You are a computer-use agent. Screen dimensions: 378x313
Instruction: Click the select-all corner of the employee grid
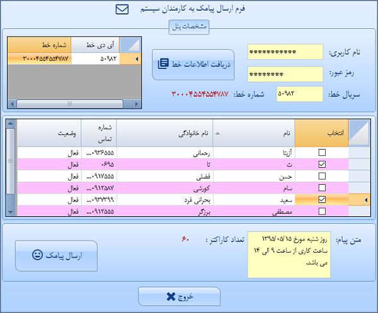point(360,133)
